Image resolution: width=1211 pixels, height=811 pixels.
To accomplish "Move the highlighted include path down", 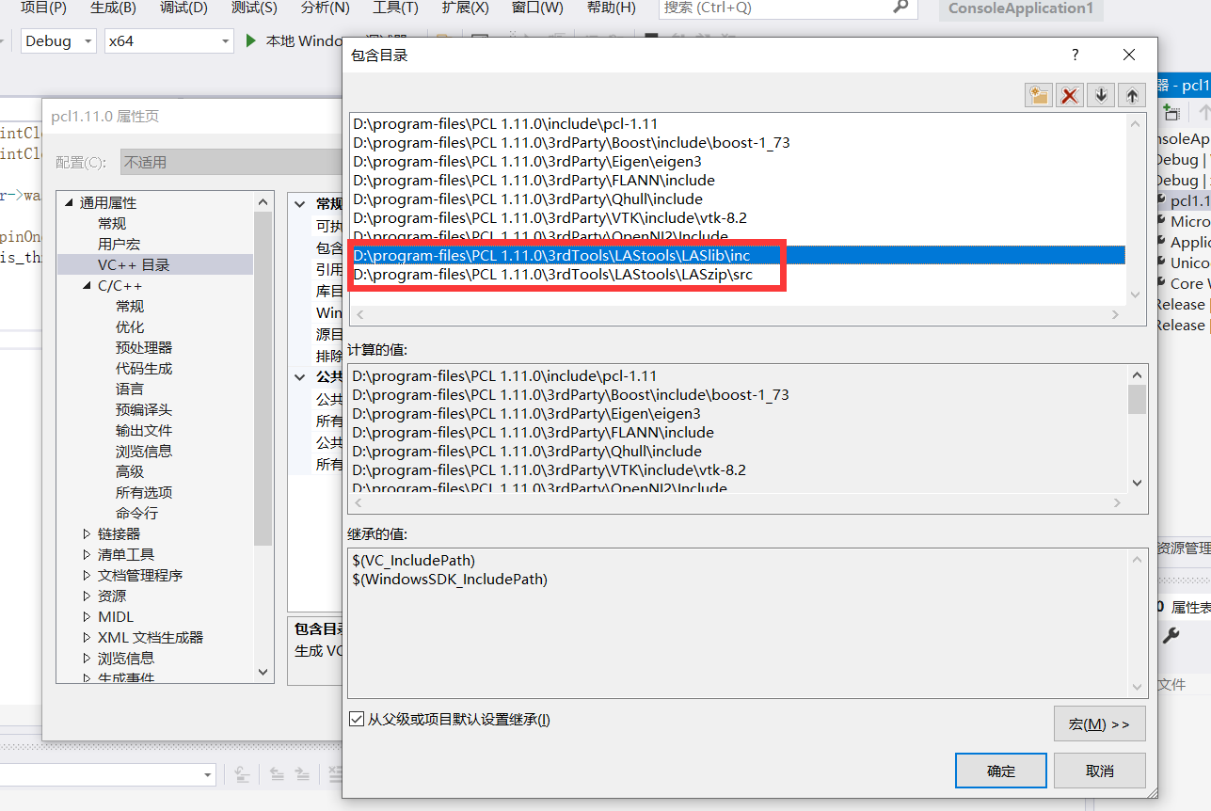I will (x=1100, y=95).
